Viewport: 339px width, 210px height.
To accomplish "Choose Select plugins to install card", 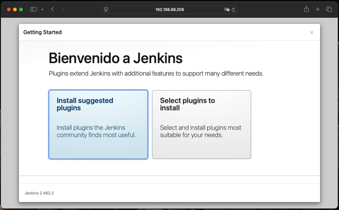I will 202,124.
